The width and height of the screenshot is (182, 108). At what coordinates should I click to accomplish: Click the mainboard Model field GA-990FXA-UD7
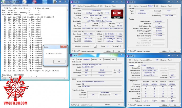[94, 67]
